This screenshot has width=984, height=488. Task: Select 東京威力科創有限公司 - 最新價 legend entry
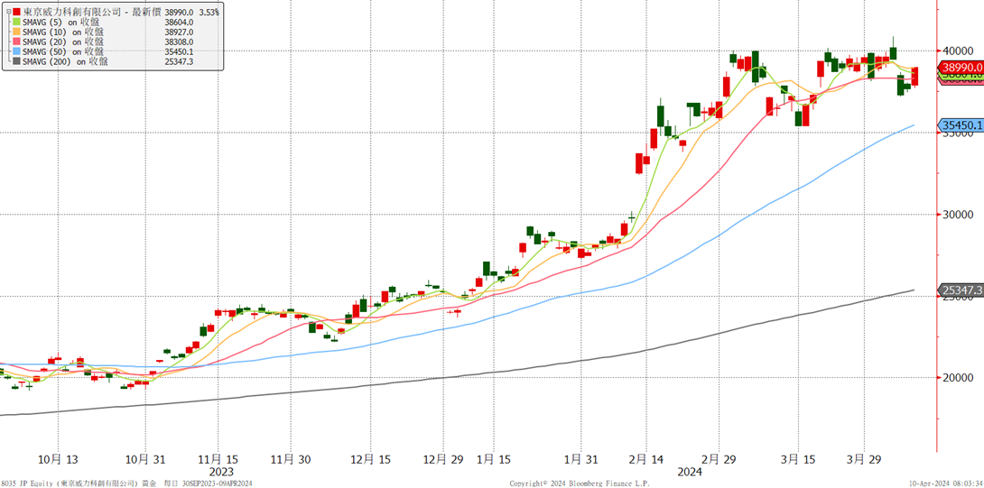coord(92,12)
